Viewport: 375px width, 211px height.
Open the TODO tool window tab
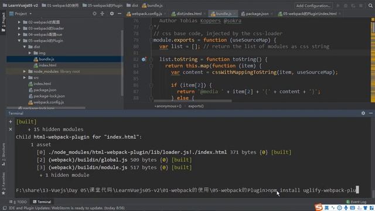coord(18,202)
